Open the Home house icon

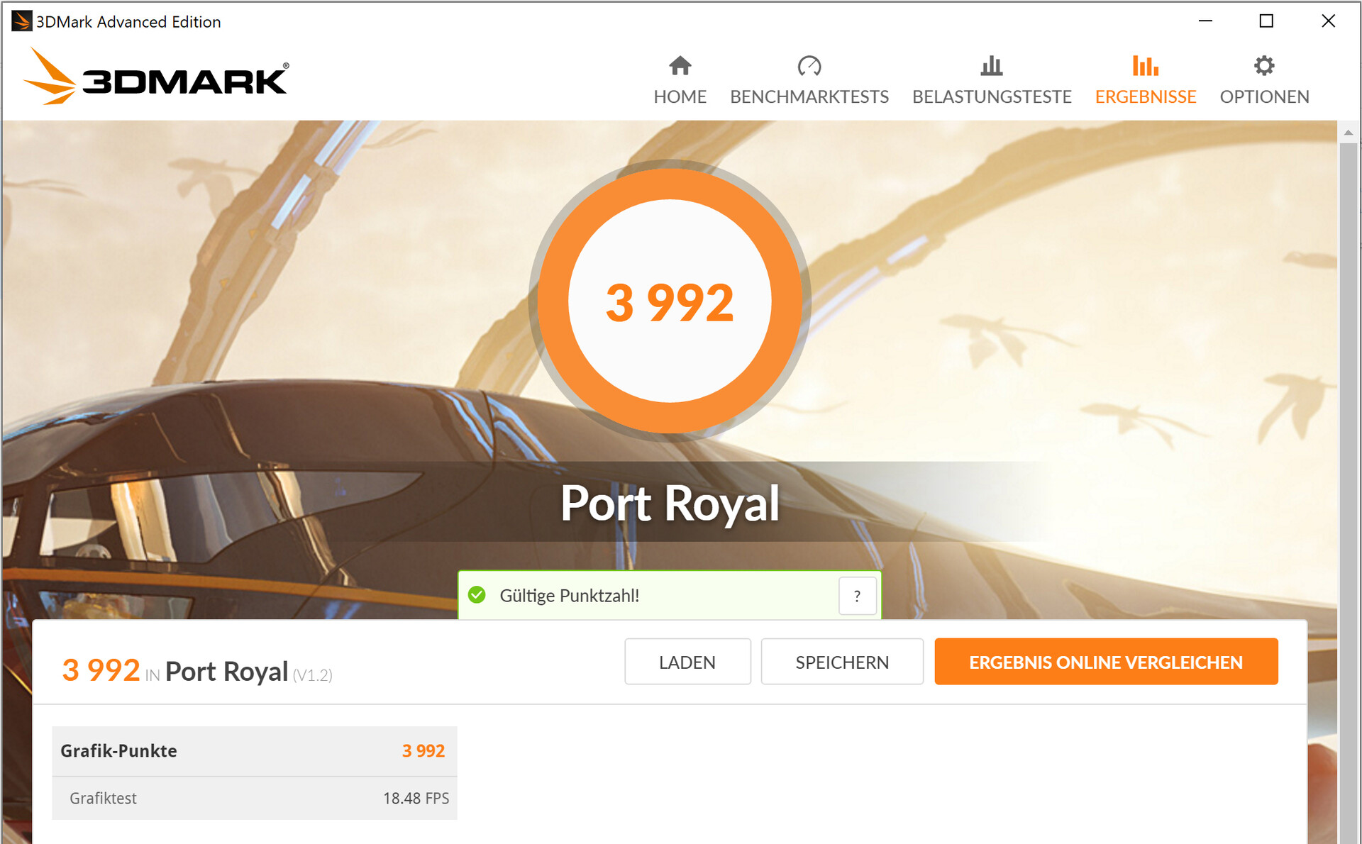[x=680, y=66]
